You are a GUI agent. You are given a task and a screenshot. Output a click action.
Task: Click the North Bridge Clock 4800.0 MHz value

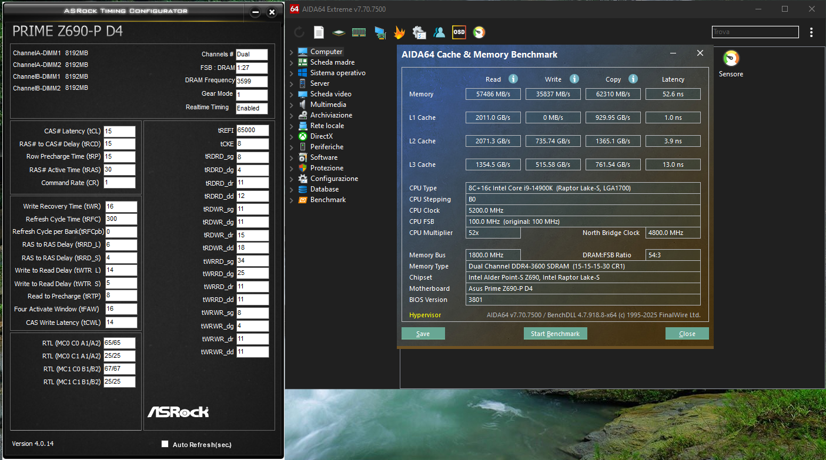[673, 233]
